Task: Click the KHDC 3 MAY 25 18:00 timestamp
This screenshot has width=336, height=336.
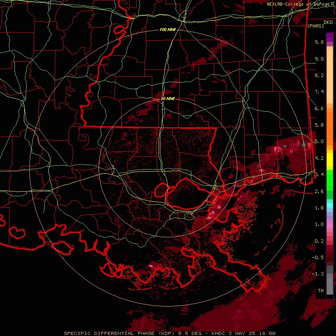Action: pyautogui.click(x=243, y=333)
